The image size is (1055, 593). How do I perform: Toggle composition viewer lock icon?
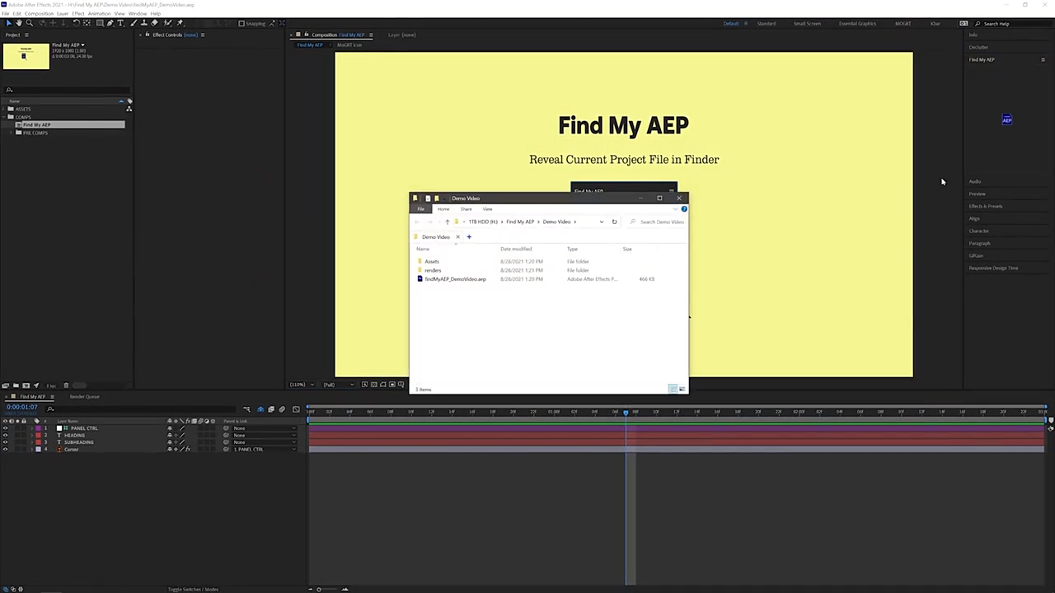(x=307, y=35)
